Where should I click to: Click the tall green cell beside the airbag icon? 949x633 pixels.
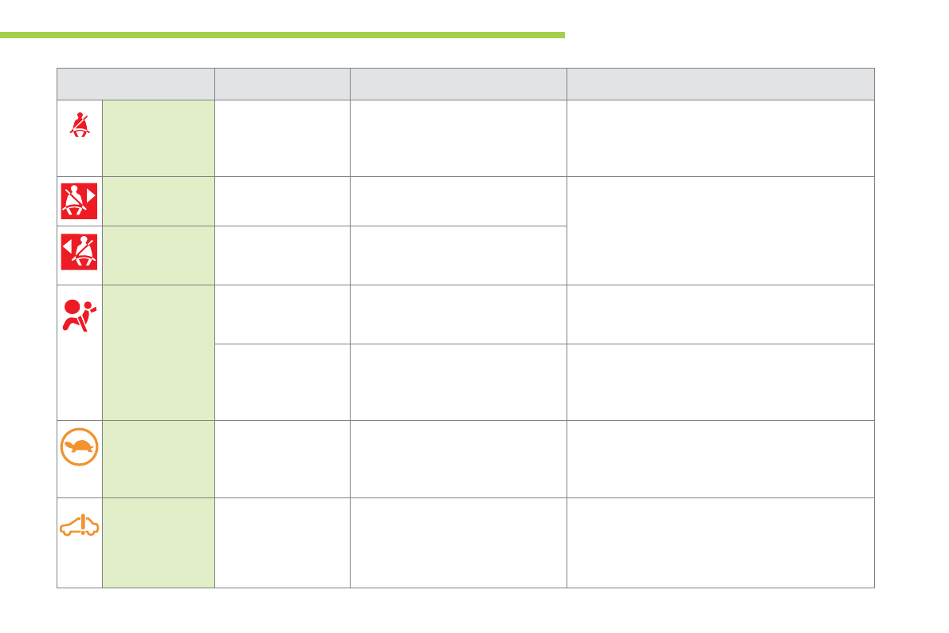159,352
